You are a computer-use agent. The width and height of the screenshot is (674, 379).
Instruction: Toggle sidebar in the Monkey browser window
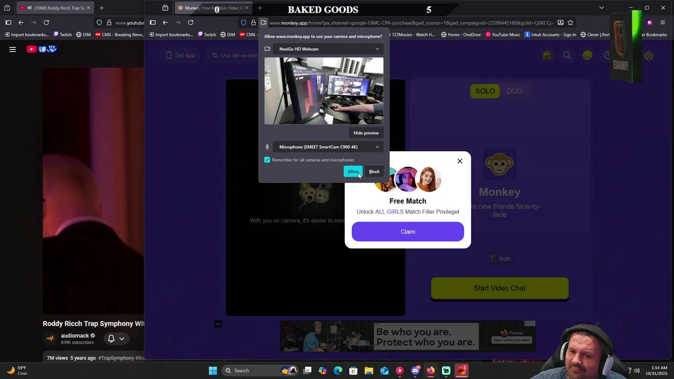153,23
